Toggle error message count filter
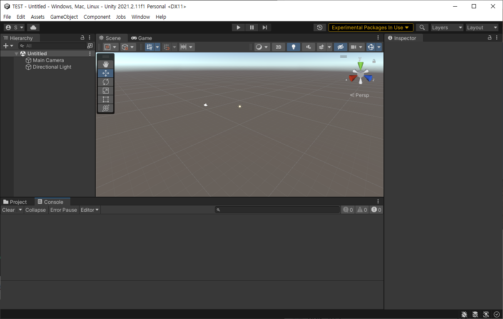 (376, 210)
